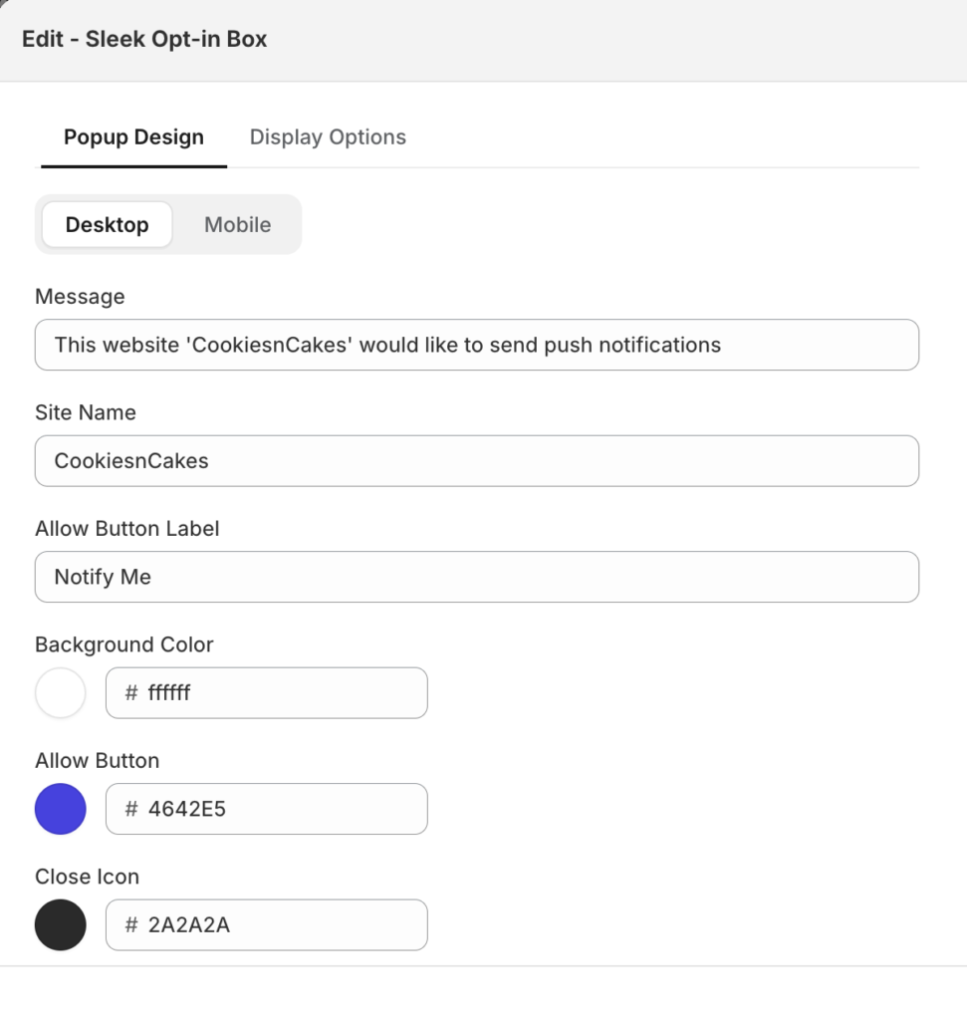
Task: Click the 2A2A2A hex code field
Action: [267, 925]
